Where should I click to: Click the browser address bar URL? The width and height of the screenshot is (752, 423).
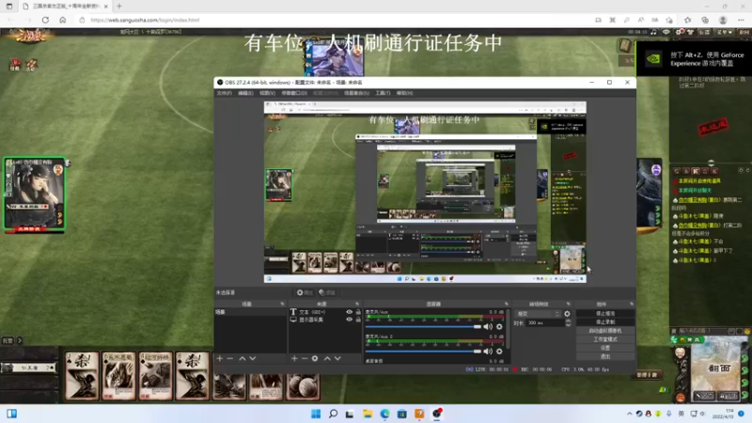point(145,20)
